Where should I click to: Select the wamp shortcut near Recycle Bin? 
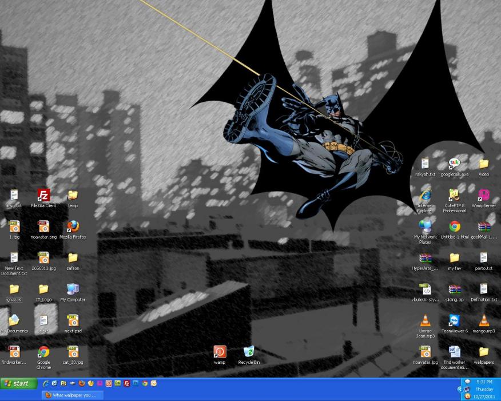pyautogui.click(x=220, y=352)
